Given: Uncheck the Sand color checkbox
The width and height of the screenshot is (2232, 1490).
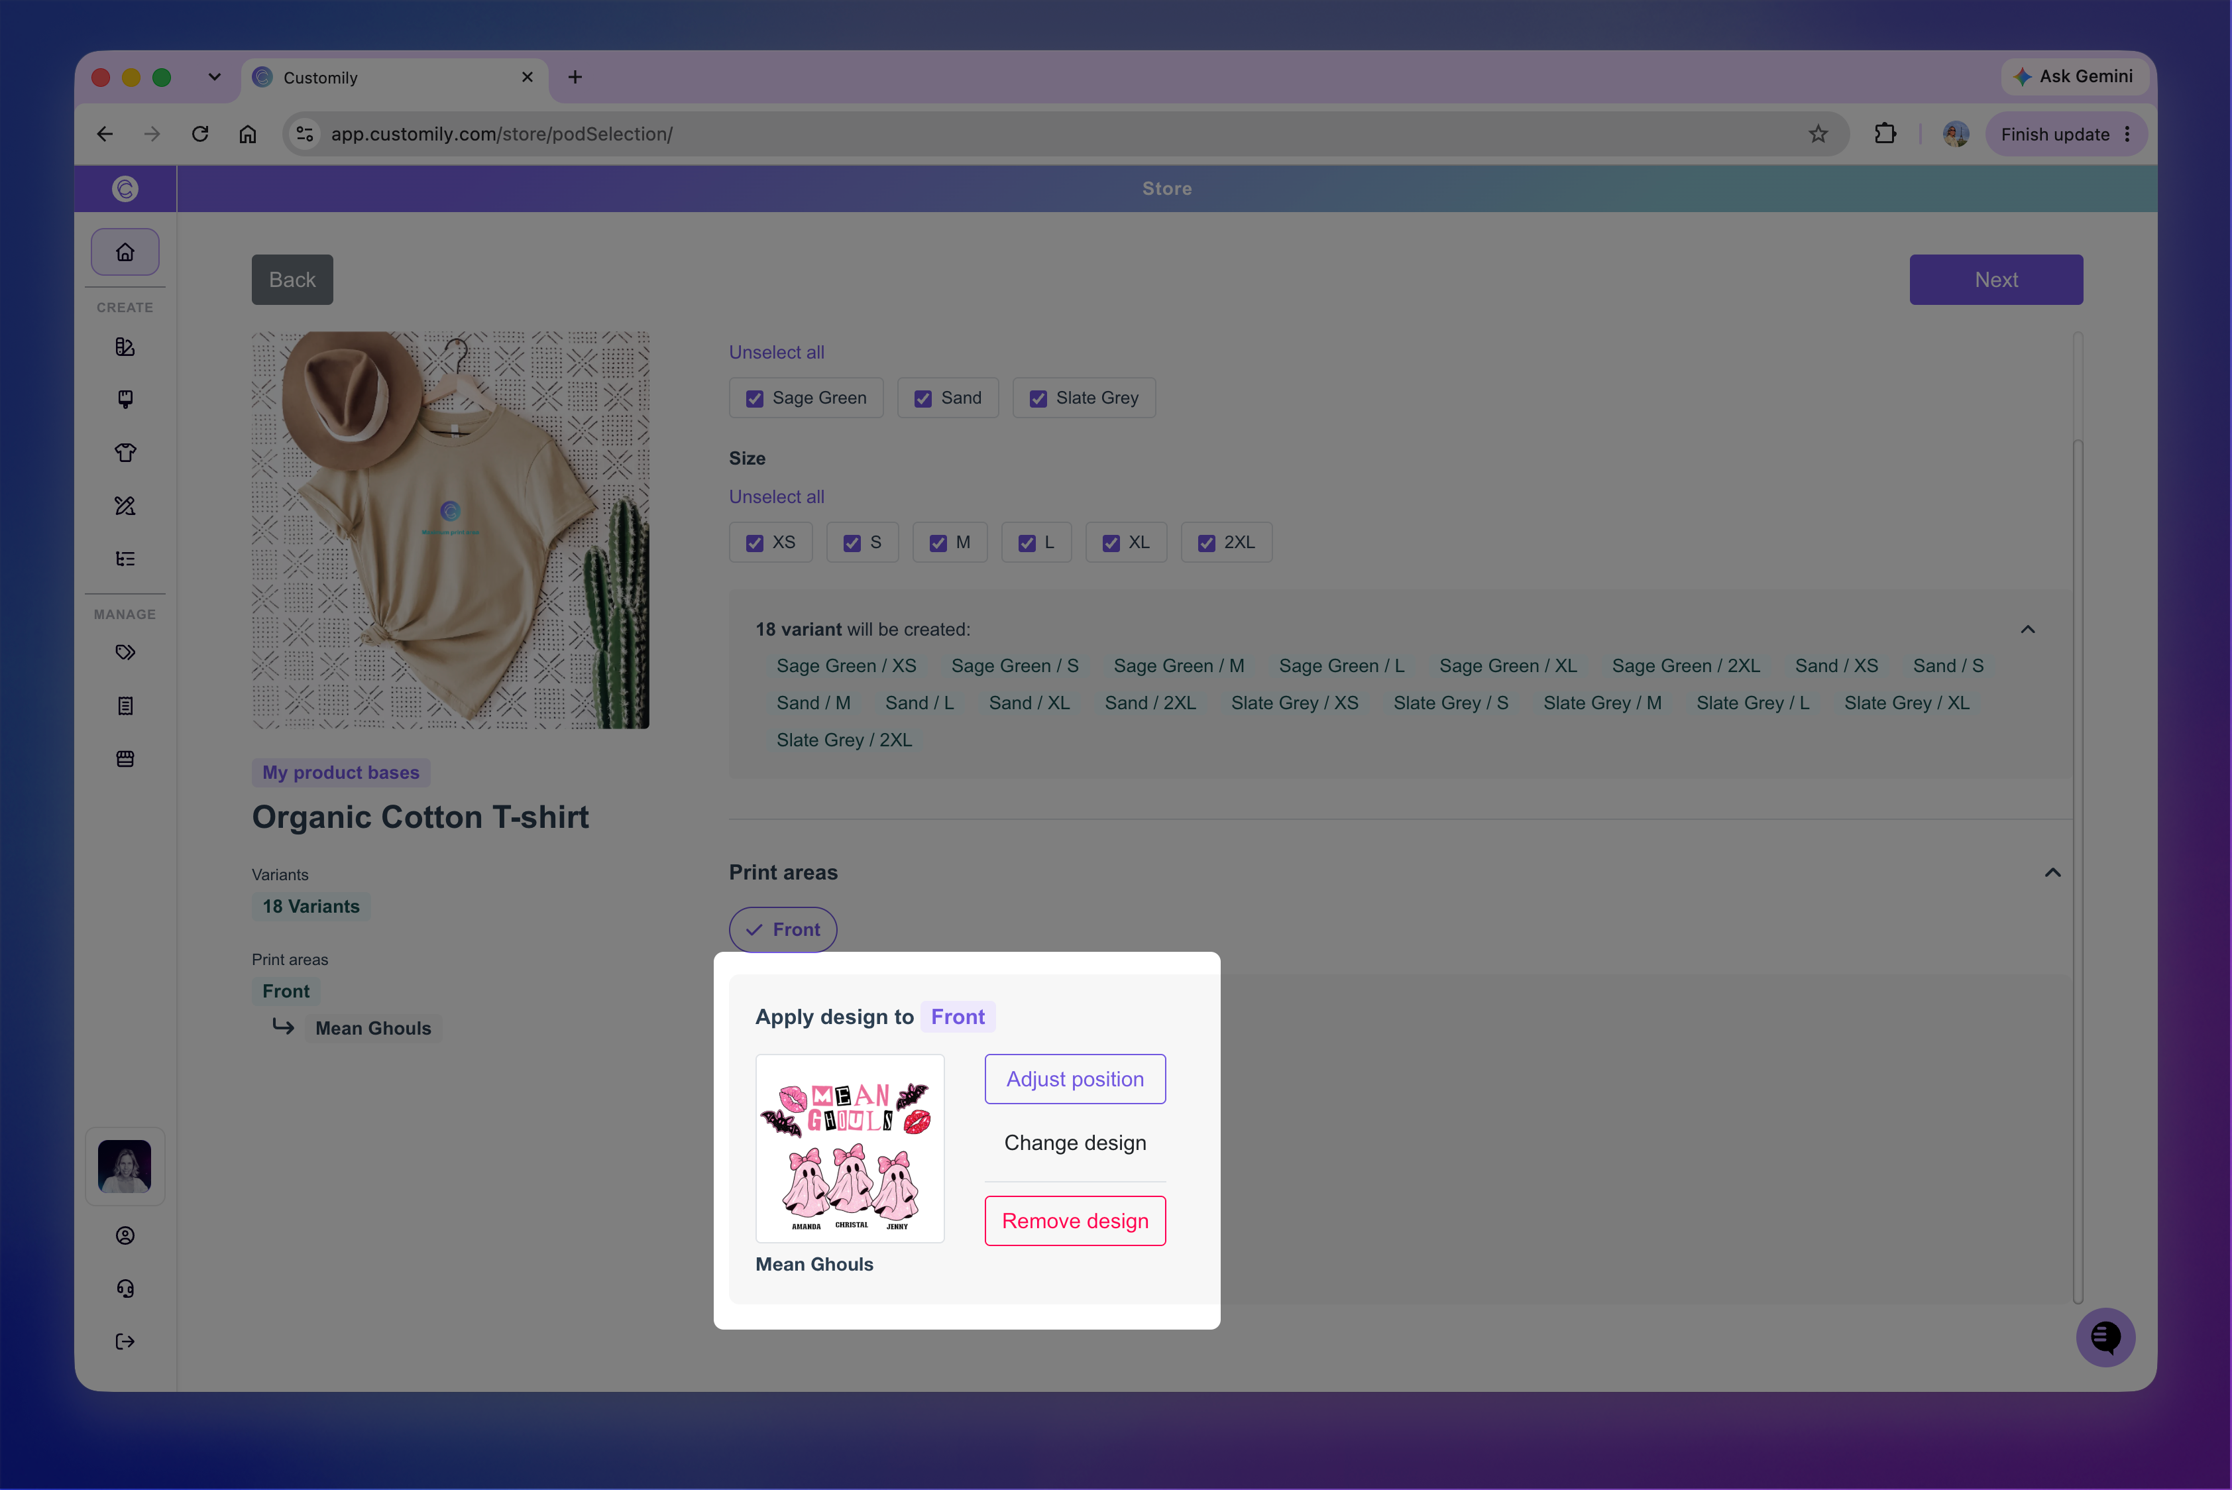Looking at the screenshot, I should pos(922,398).
